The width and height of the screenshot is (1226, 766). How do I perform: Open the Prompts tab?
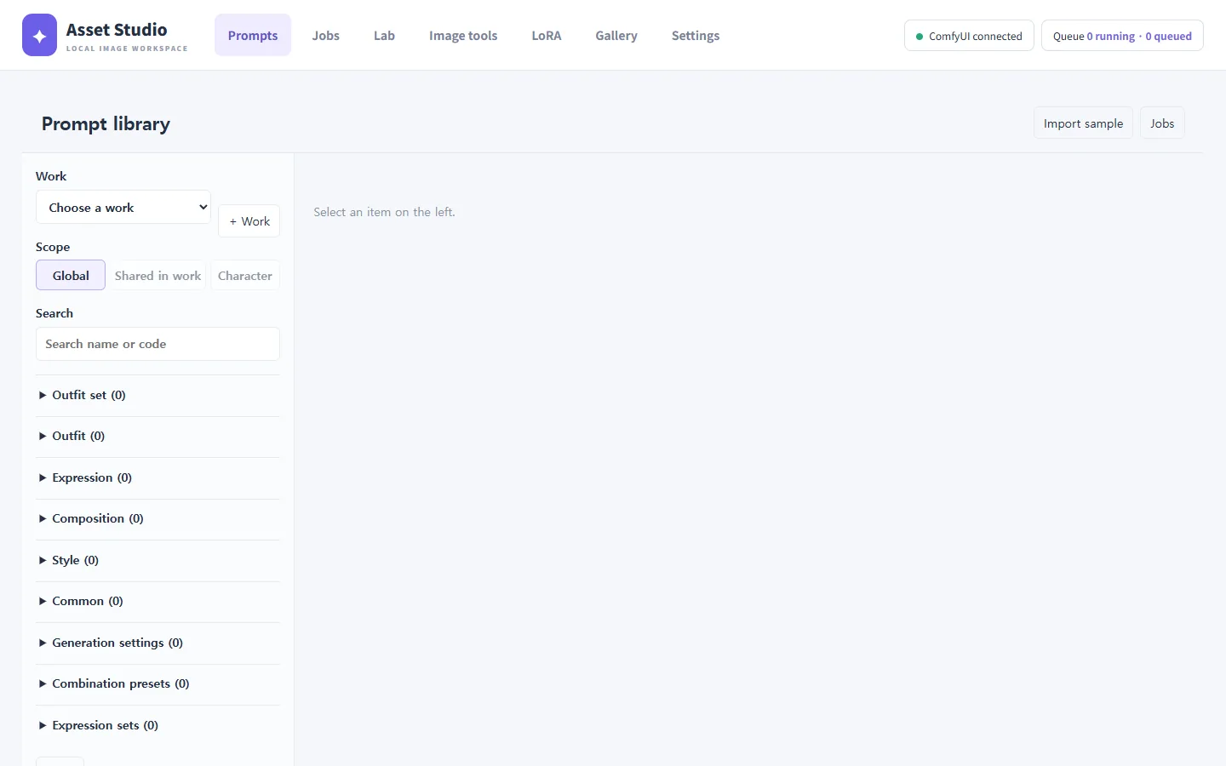pos(253,35)
